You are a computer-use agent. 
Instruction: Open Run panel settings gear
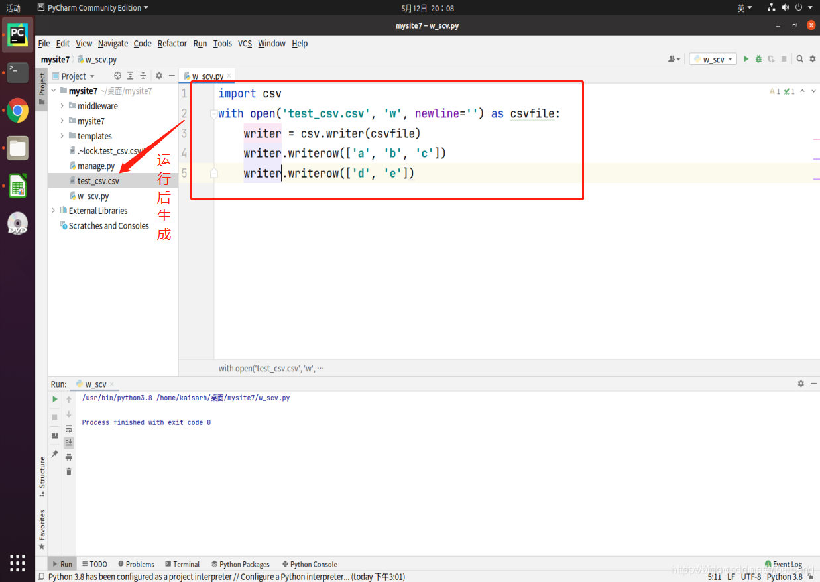click(x=801, y=384)
